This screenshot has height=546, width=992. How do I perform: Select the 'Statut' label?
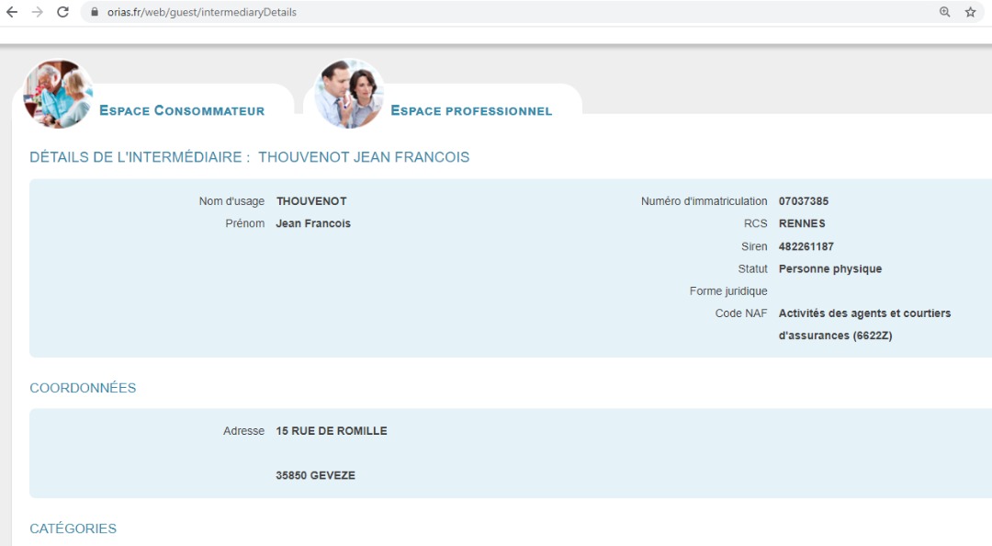tap(752, 268)
